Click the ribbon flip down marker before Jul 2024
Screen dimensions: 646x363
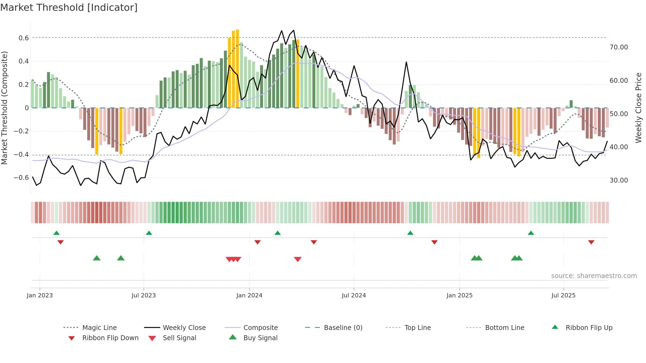(x=314, y=242)
